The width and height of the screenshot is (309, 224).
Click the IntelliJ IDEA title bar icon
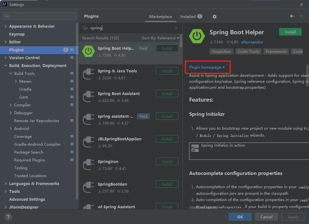(4, 4)
